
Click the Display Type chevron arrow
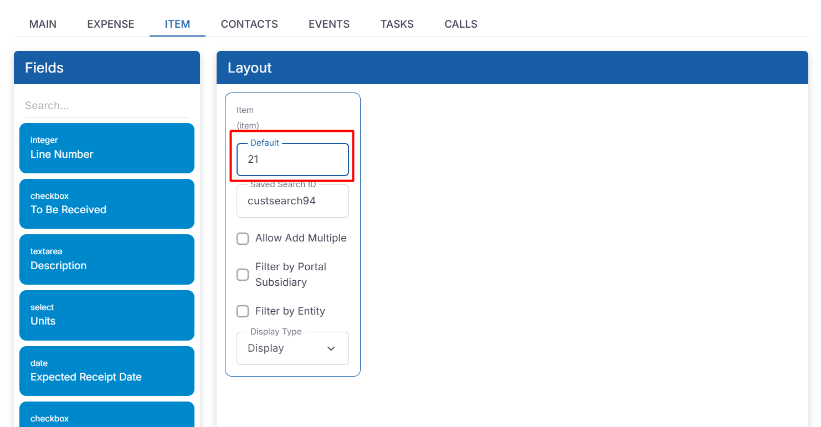pyautogui.click(x=331, y=348)
